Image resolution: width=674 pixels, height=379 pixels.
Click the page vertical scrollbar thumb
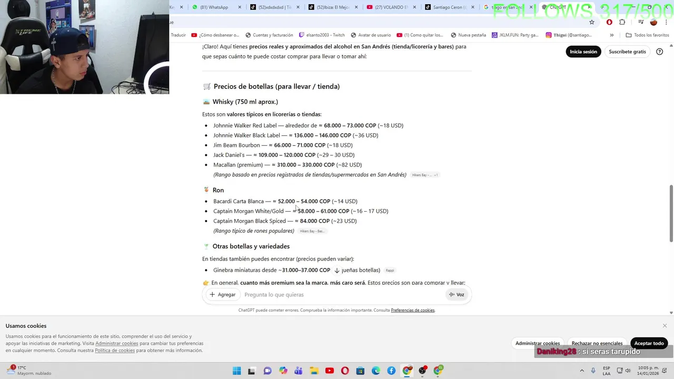[x=671, y=213]
